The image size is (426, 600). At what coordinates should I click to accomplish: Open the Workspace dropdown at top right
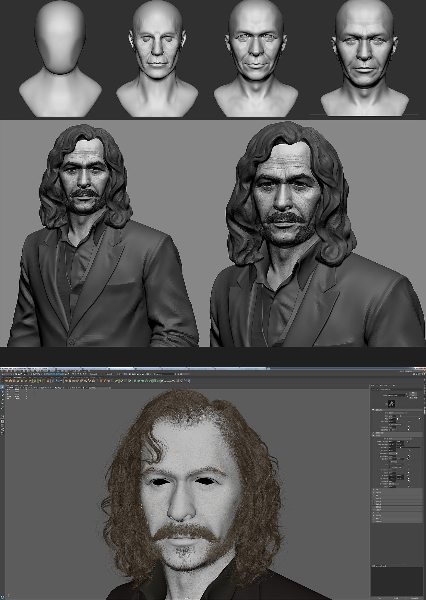coord(414,371)
